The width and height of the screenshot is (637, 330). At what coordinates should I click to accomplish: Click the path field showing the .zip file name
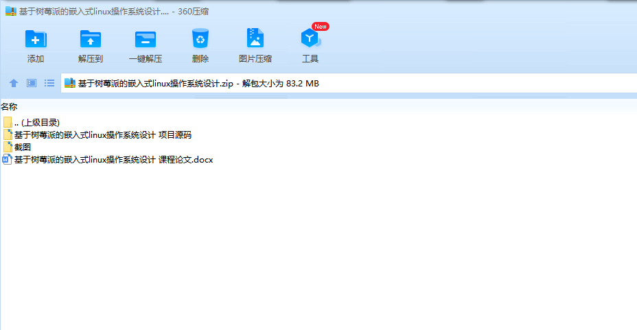coord(349,83)
